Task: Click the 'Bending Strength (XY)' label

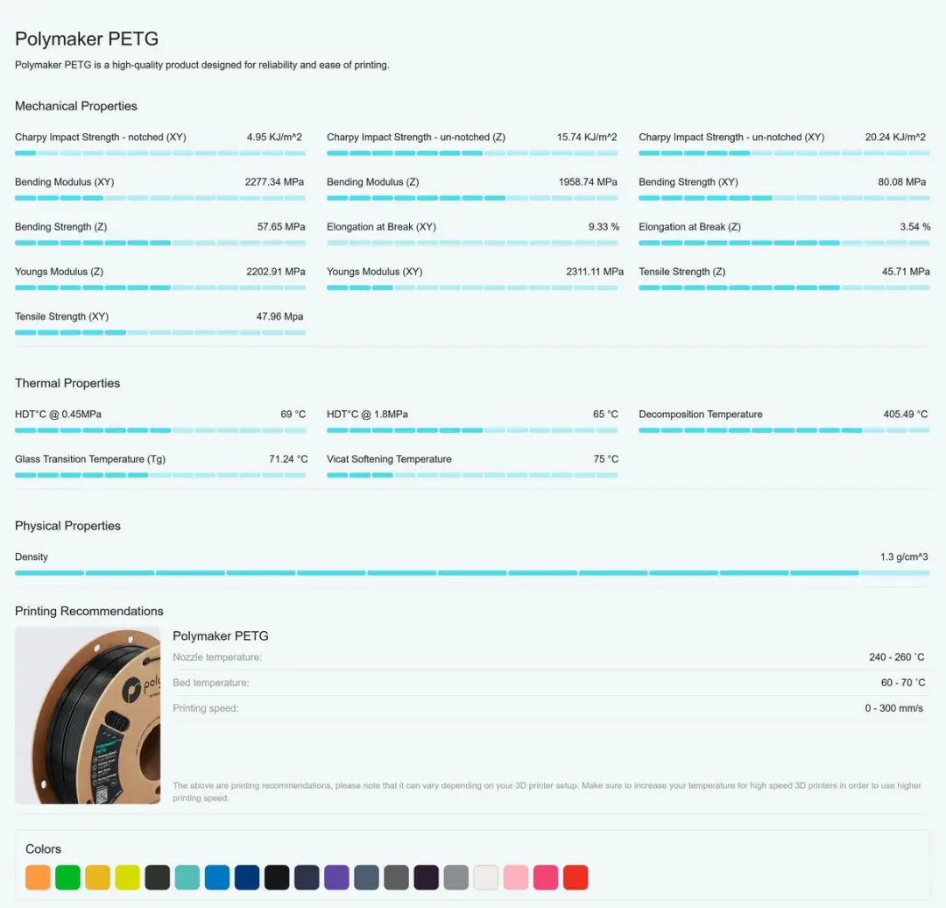Action: (x=688, y=181)
